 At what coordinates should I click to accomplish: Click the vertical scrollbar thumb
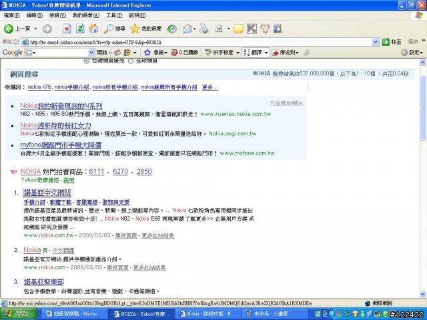pyautogui.click(x=422, y=108)
